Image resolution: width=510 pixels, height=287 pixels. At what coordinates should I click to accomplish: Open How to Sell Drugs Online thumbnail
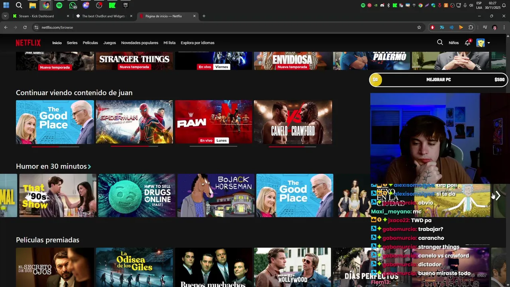coord(137,195)
